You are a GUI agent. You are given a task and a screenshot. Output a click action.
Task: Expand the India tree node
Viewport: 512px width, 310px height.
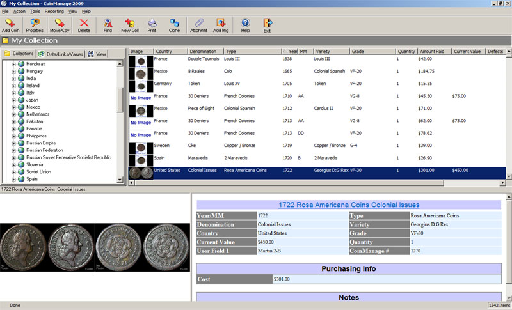(13, 79)
